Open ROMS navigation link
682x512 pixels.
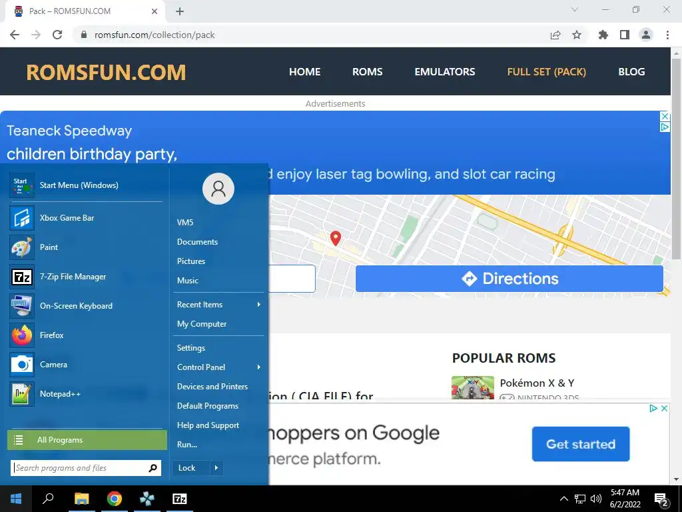[367, 72]
